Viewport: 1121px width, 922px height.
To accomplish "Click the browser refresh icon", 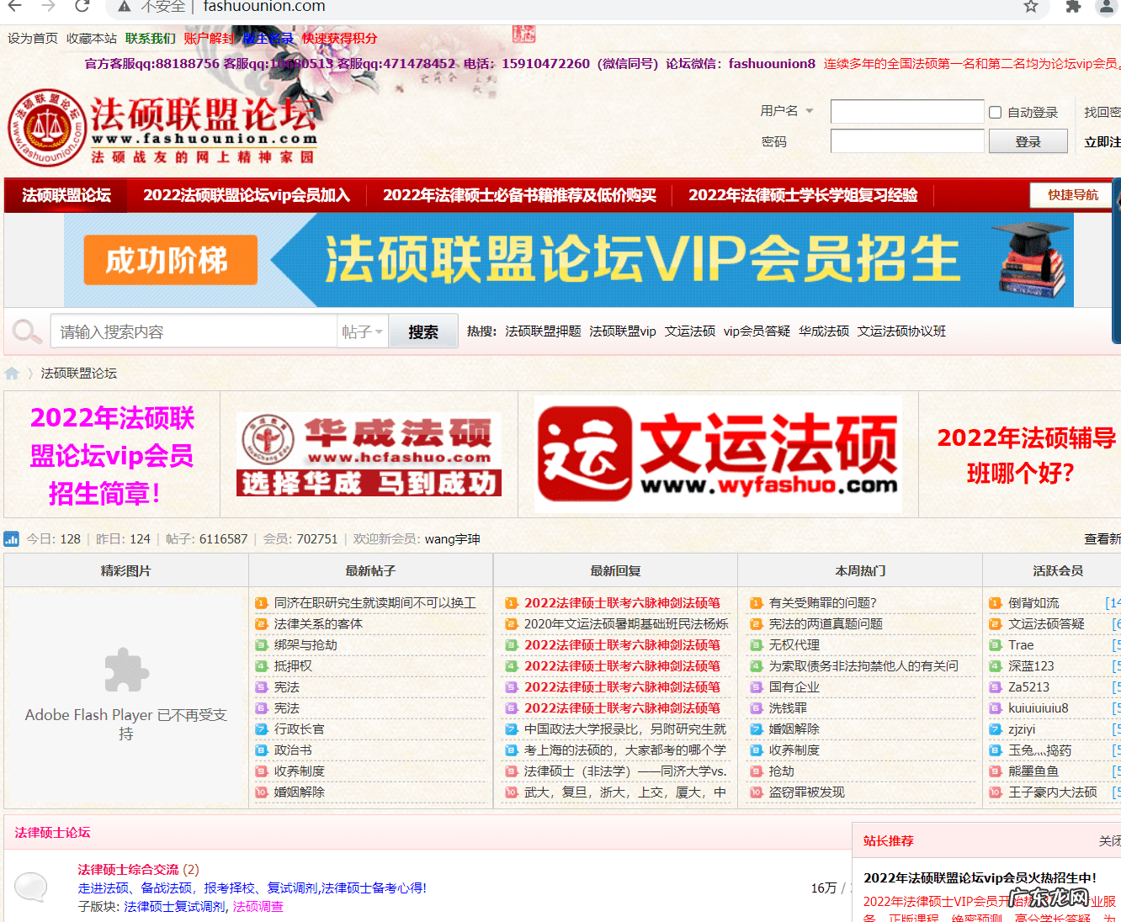I will click(x=81, y=7).
